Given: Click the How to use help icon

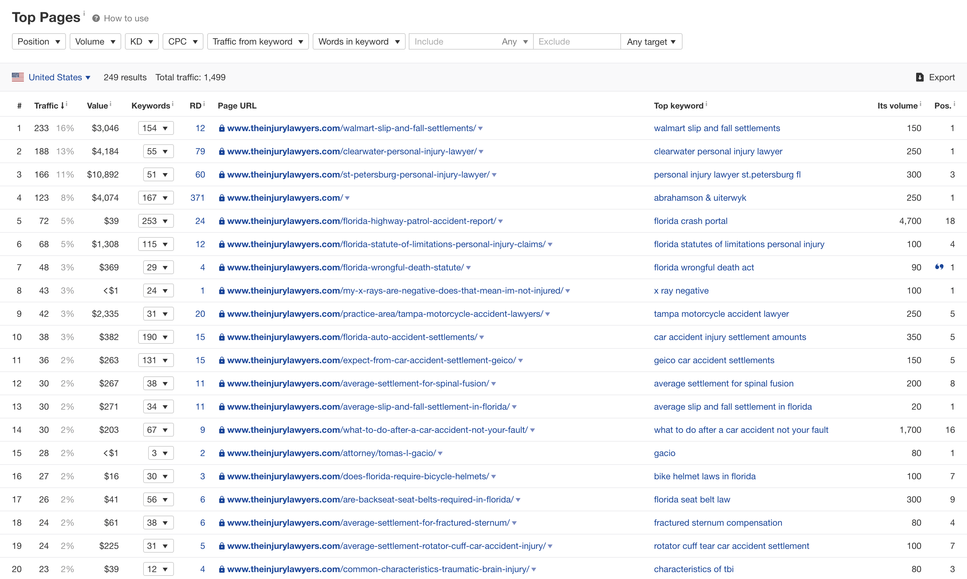Looking at the screenshot, I should pyautogui.click(x=96, y=18).
